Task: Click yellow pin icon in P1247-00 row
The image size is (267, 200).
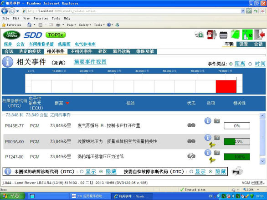Action: click(x=212, y=160)
